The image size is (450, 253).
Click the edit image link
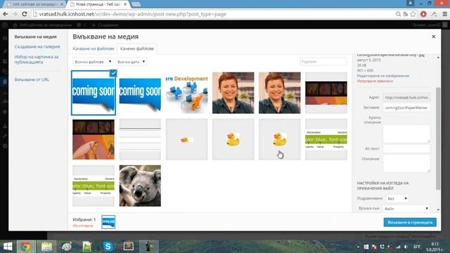click(x=382, y=76)
